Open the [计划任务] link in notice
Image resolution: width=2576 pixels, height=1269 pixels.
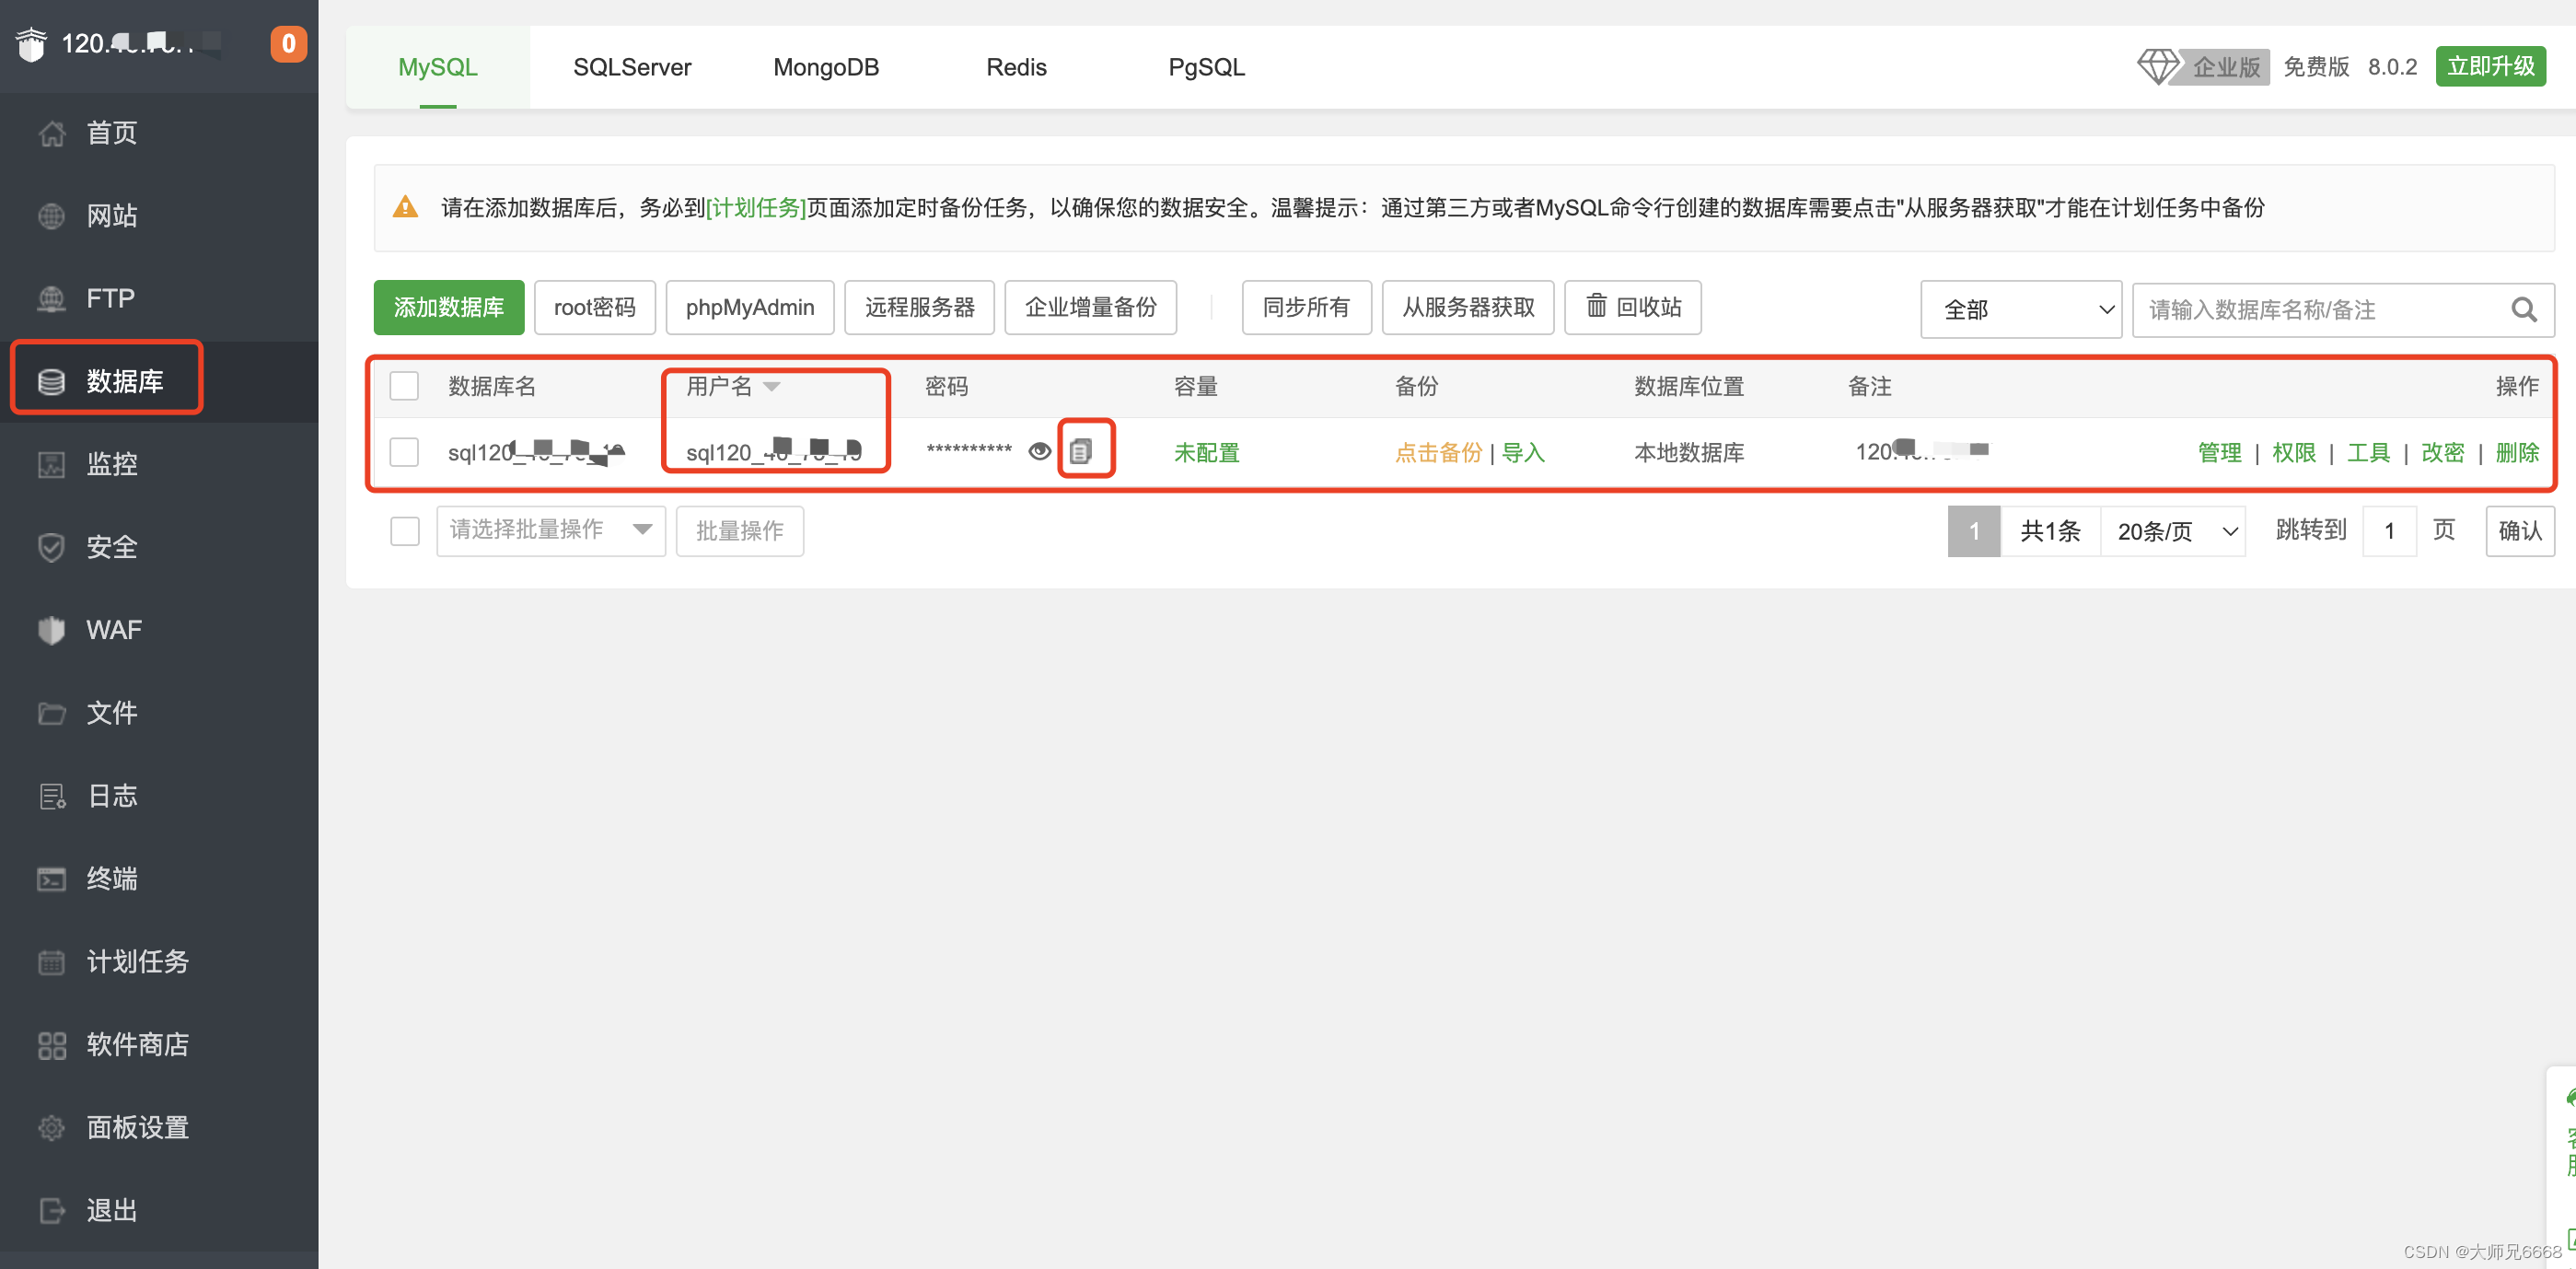[x=756, y=207]
